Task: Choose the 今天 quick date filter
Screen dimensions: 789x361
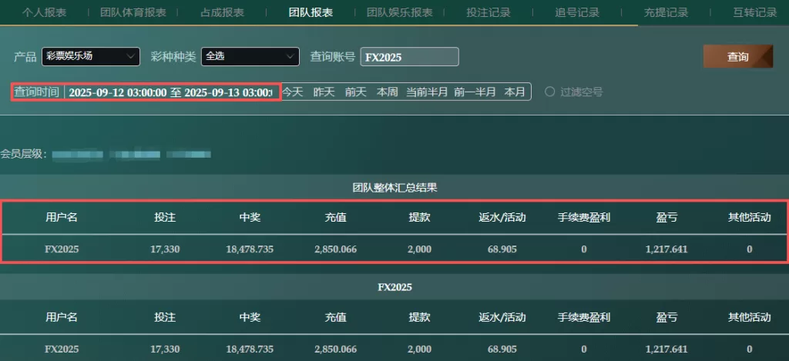Action: click(x=292, y=92)
